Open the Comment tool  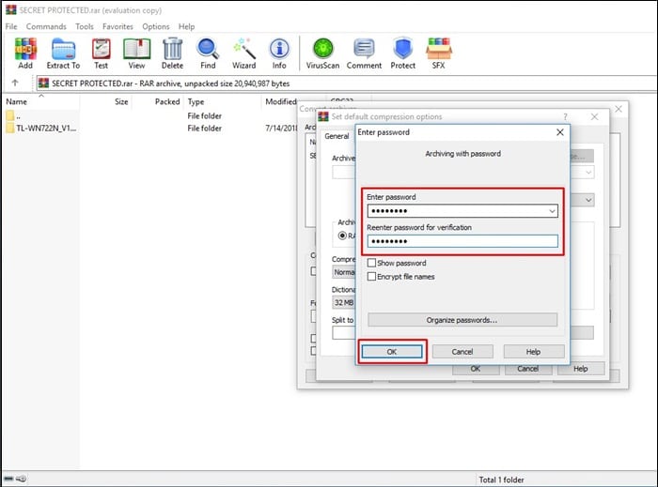[364, 53]
